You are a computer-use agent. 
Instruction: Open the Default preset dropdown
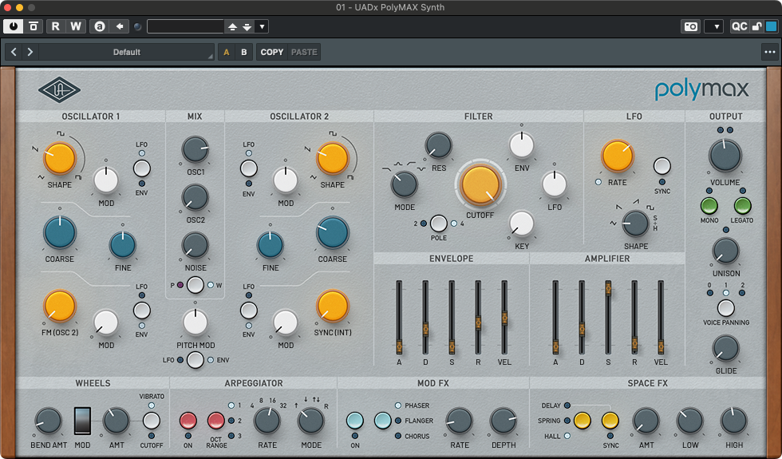click(127, 52)
